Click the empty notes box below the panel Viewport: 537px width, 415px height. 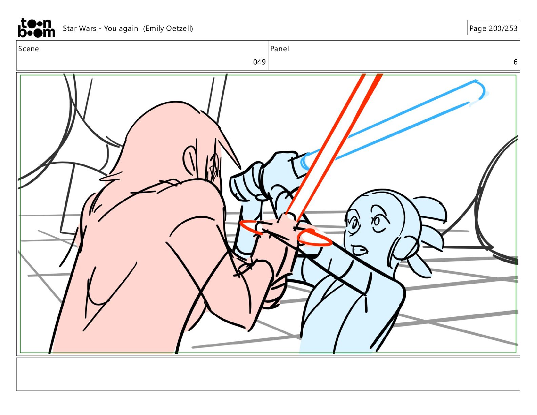pos(268,374)
